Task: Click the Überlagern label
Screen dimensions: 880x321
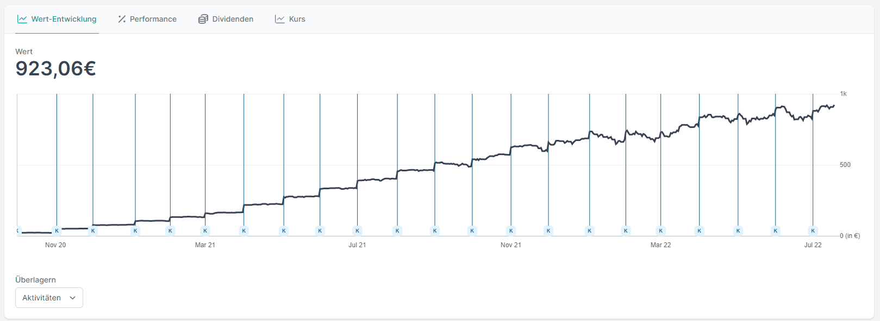Action: (x=35, y=280)
